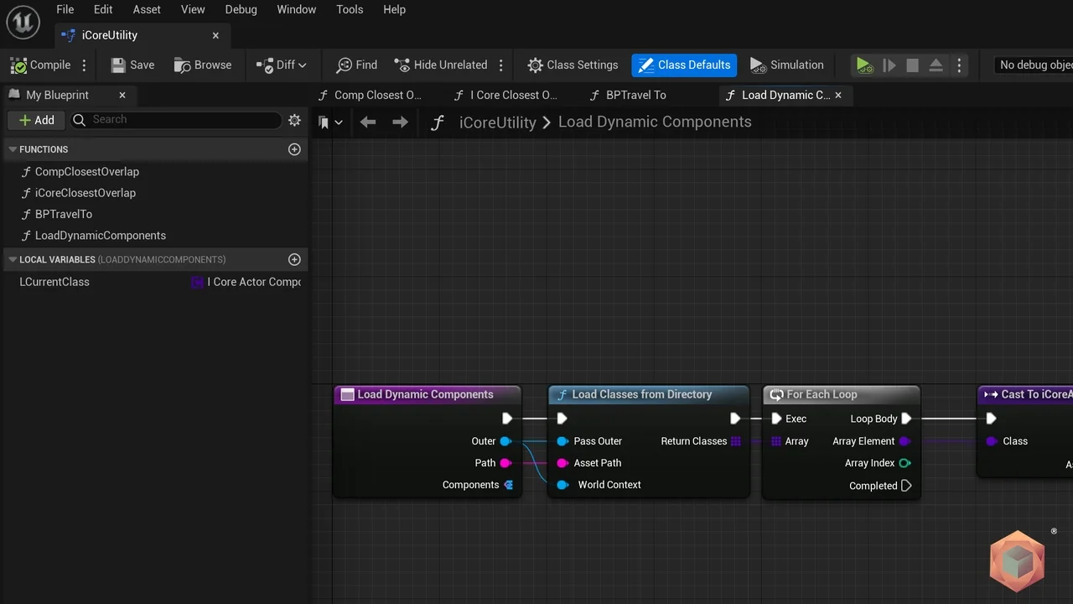Open the debug object dropdown
The image size is (1073, 604).
tap(1033, 65)
